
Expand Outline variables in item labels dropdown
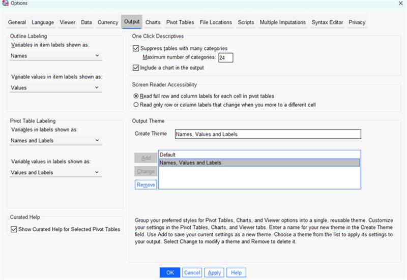(55, 56)
